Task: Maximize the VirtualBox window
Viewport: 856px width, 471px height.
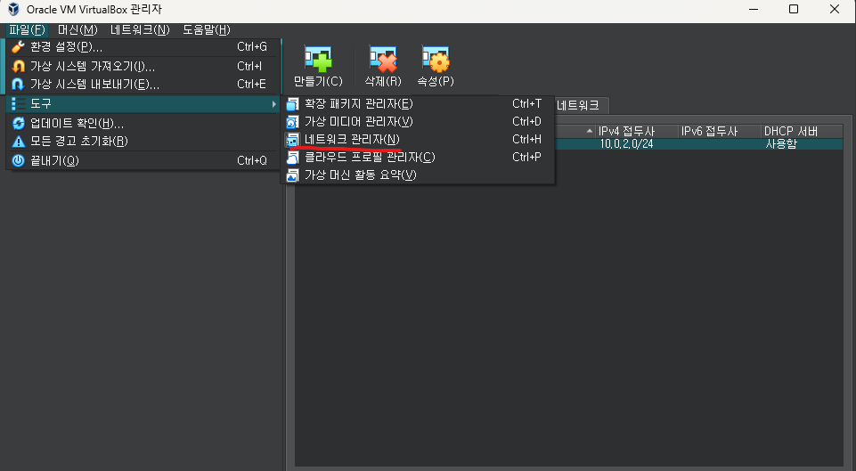Action: click(794, 9)
